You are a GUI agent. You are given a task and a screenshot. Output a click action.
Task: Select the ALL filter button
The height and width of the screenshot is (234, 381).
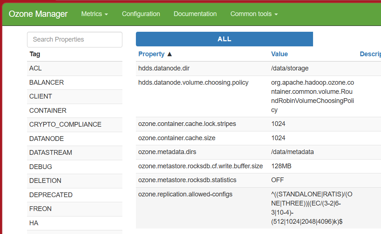(x=224, y=39)
